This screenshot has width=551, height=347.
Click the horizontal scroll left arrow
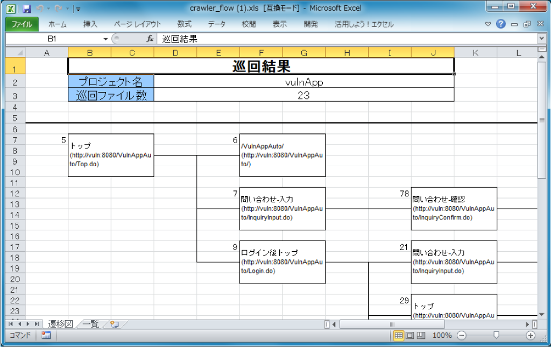(334, 324)
